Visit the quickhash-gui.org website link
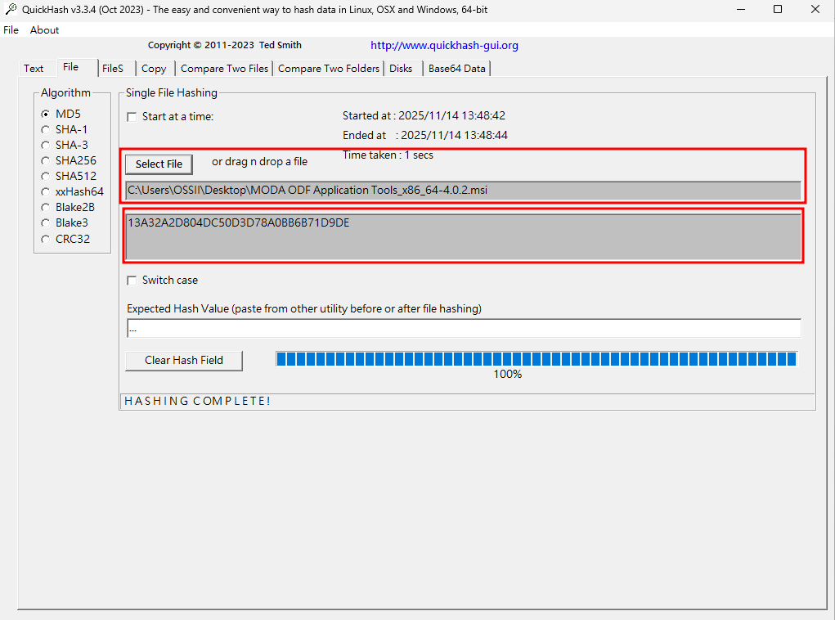This screenshot has width=835, height=620. pos(444,46)
